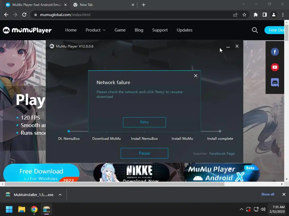The image size is (289, 216).
Task: Click the MuMu Player installer logo icon
Action: [52, 46]
